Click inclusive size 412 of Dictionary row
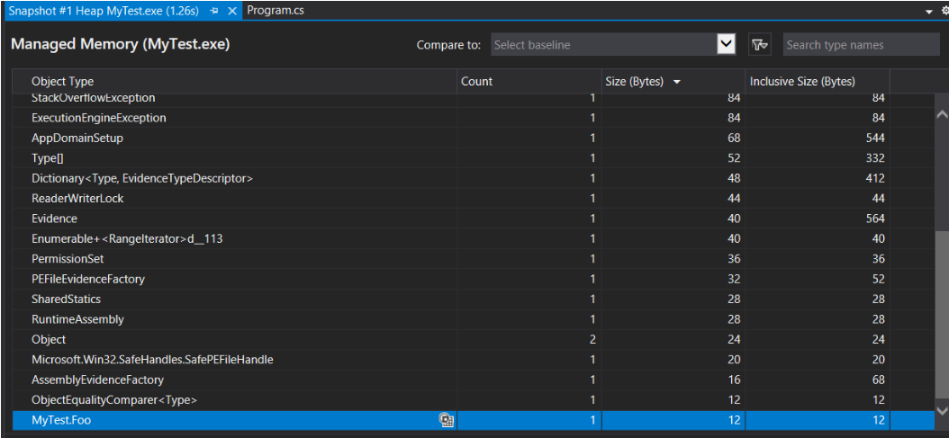The width and height of the screenshot is (949, 438). click(875, 178)
